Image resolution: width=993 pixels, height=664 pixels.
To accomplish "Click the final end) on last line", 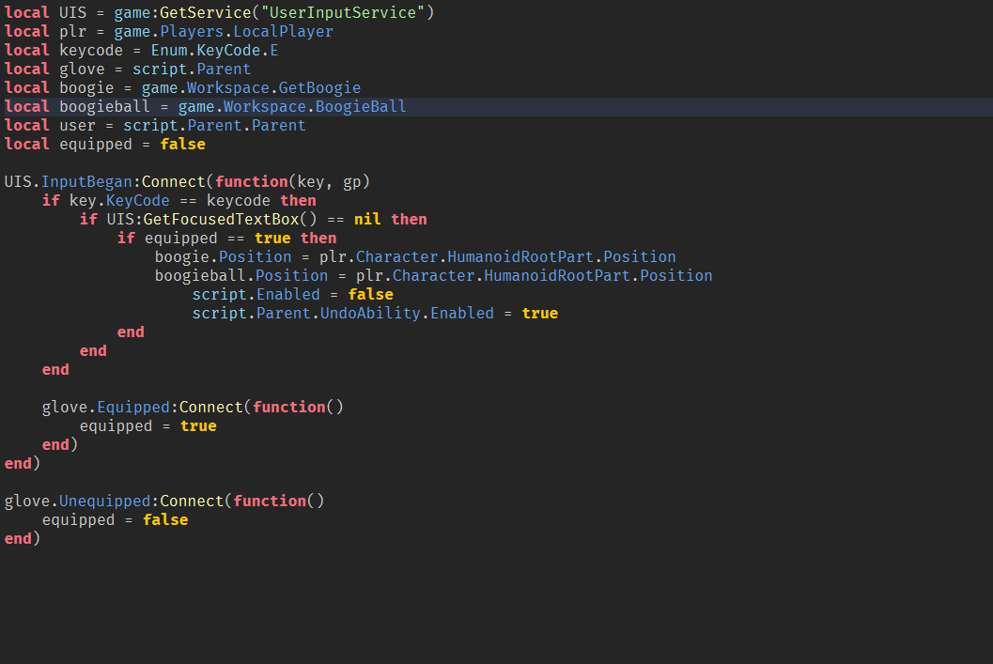I will point(23,539).
